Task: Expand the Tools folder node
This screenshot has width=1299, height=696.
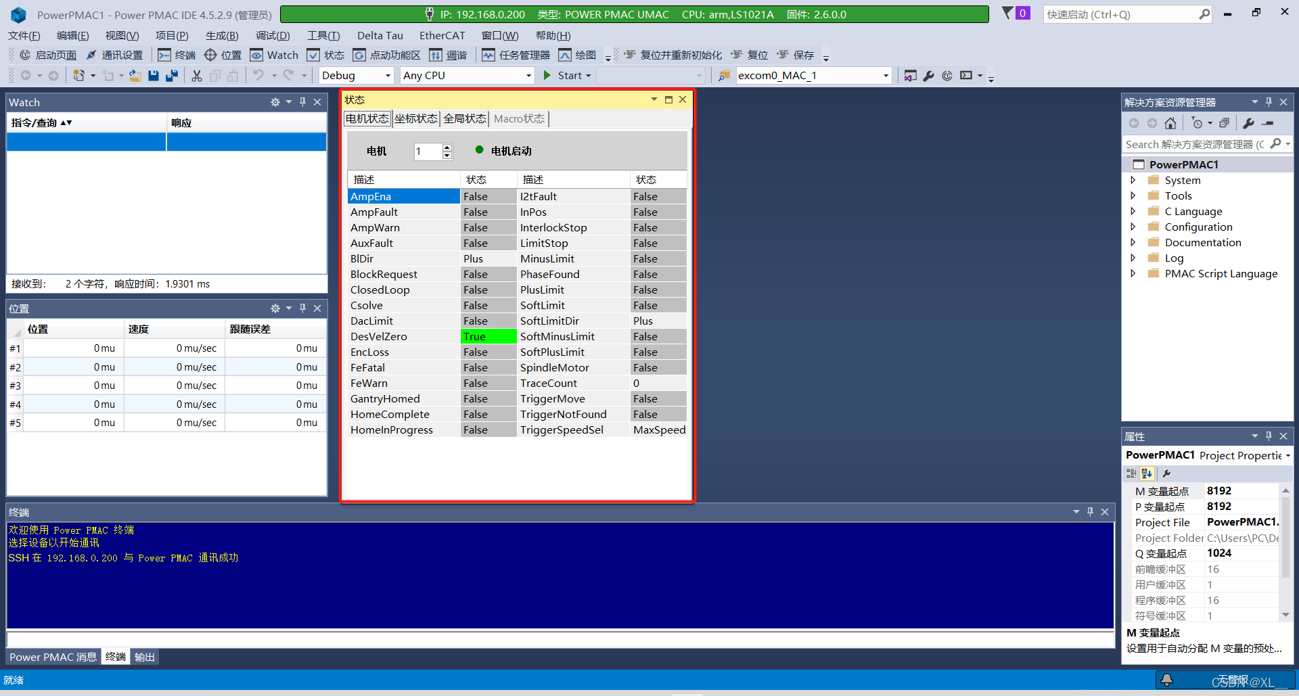Action: [1133, 195]
